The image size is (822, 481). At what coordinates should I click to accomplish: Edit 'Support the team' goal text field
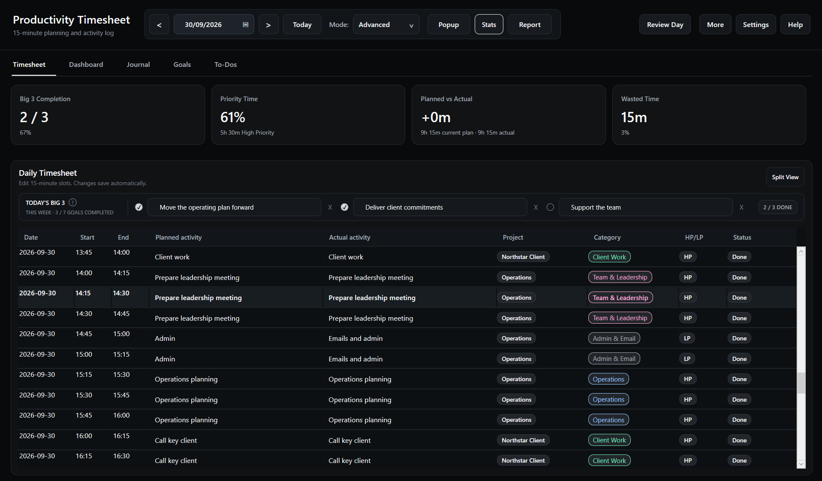tap(646, 207)
